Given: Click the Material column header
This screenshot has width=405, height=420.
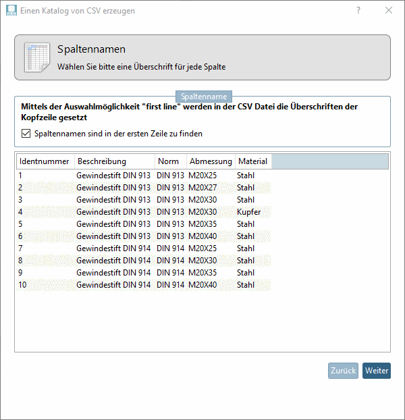Looking at the screenshot, I should point(253,161).
